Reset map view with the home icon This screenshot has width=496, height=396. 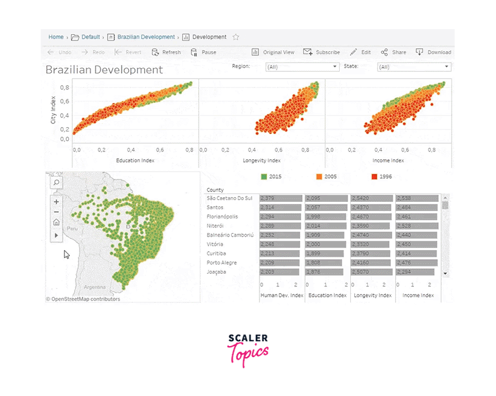point(55,222)
